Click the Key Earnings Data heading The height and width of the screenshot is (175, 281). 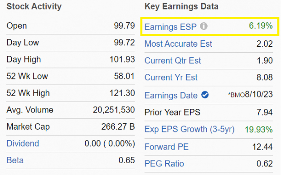[x=182, y=6]
